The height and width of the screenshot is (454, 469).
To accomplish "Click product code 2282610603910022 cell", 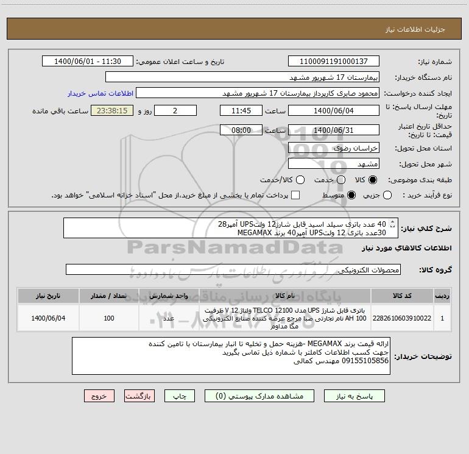I will 402,318.
